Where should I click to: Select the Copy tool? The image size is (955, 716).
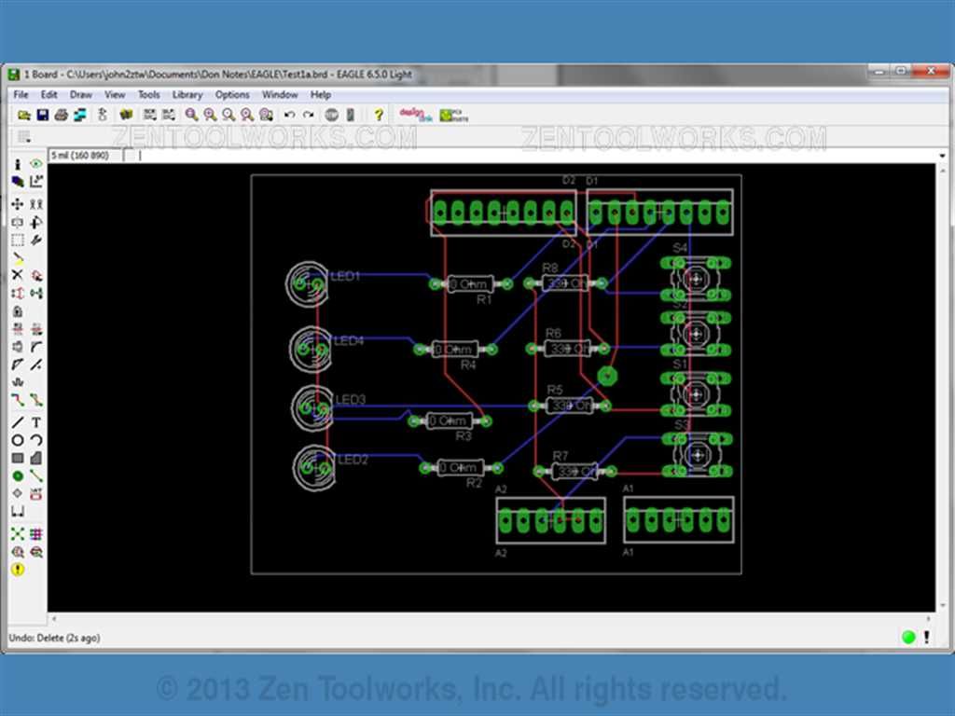[36, 204]
